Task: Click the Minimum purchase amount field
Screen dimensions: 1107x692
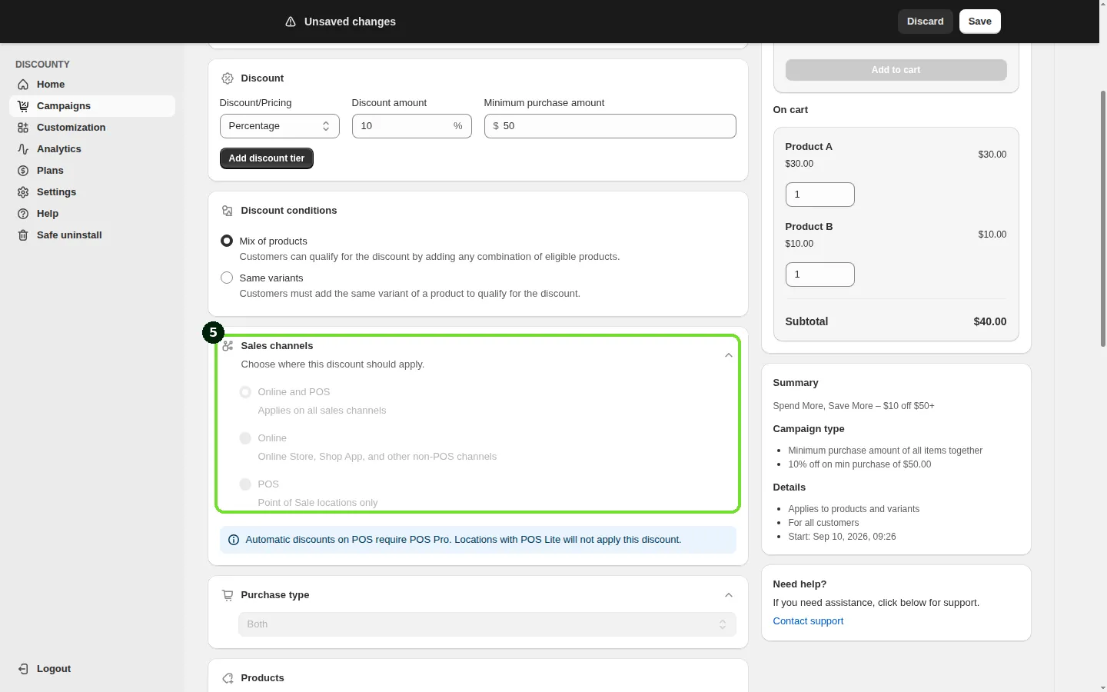Action: (610, 126)
